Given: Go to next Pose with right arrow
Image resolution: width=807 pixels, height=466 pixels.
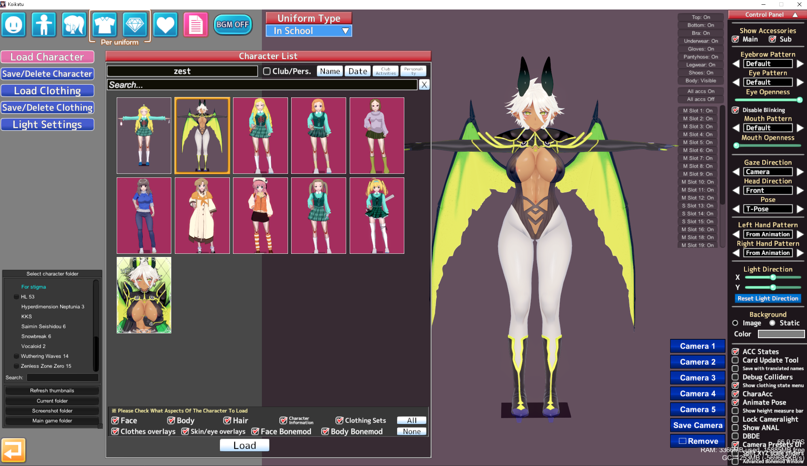Looking at the screenshot, I should tap(800, 209).
